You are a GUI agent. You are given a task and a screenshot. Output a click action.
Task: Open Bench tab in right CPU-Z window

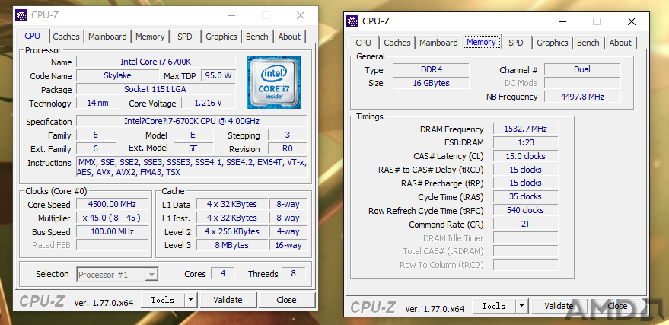click(x=588, y=43)
